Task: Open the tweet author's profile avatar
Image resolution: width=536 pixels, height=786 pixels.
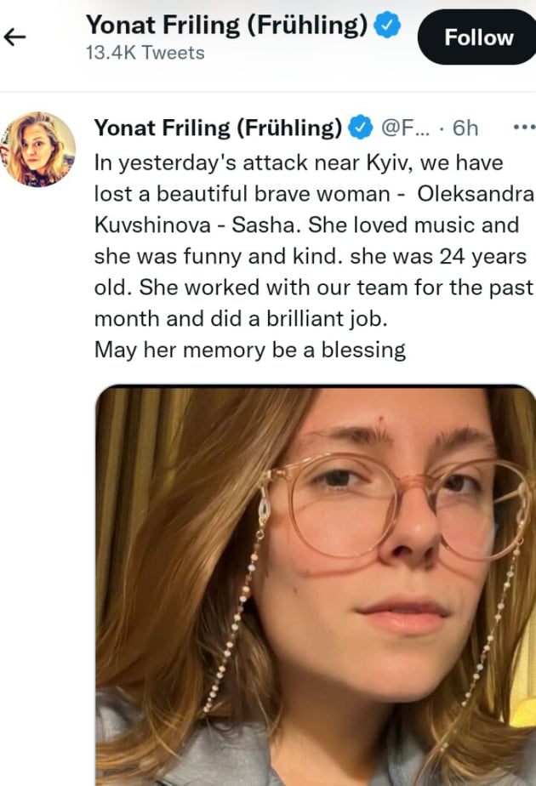Action: pyautogui.click(x=40, y=149)
